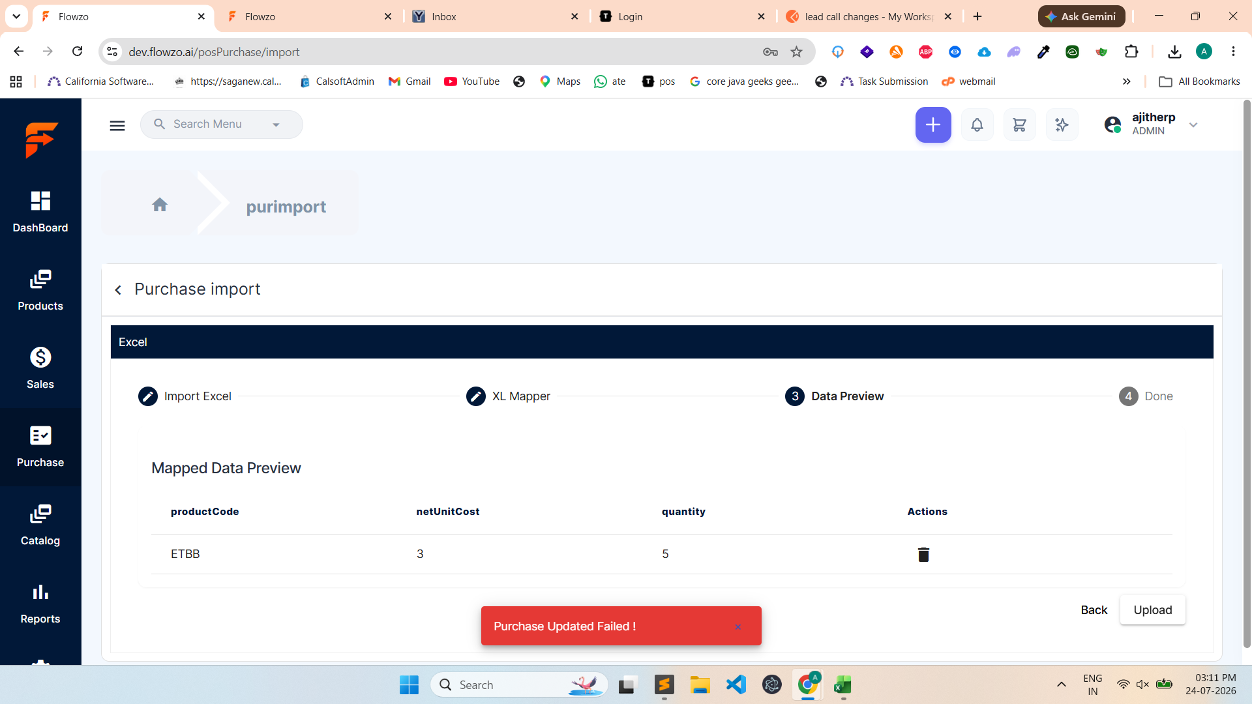This screenshot has width=1252, height=704.
Task: Open the All Bookmarks folder
Action: pos(1199,81)
